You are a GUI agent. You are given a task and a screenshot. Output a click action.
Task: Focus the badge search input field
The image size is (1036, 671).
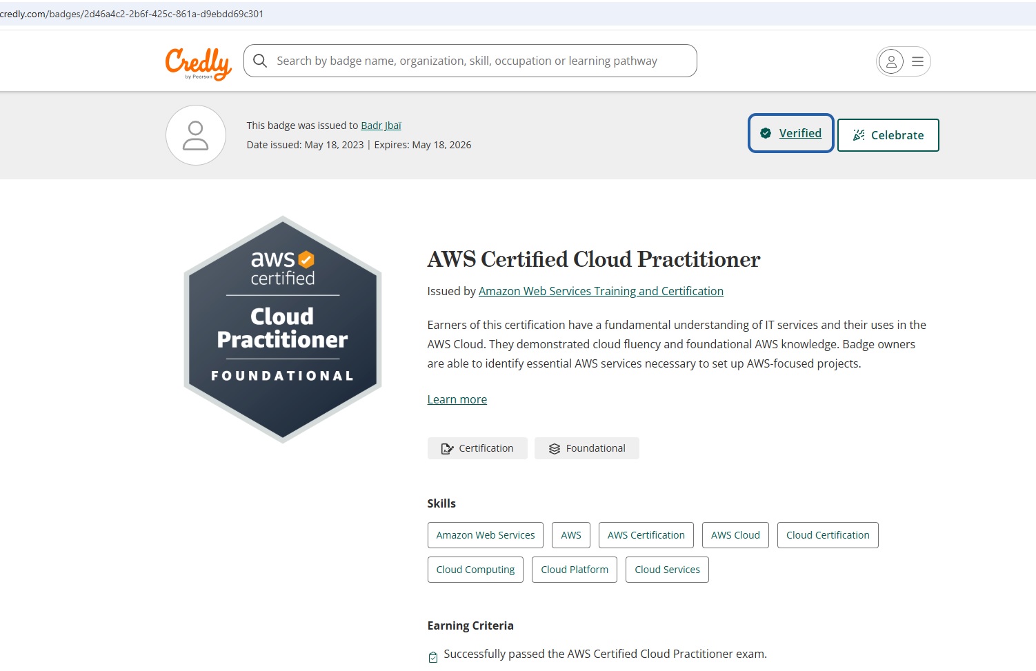pos(476,61)
